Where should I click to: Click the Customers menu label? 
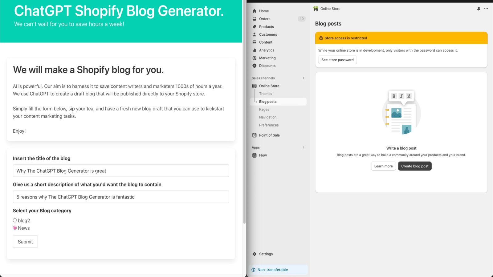point(268,34)
